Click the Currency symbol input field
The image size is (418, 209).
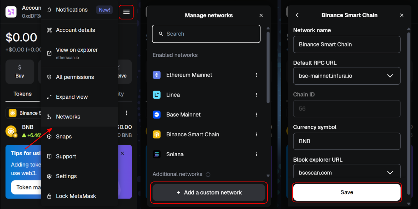point(347,141)
